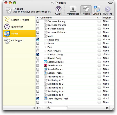Click the Search Tracks music note icon

[45, 73]
